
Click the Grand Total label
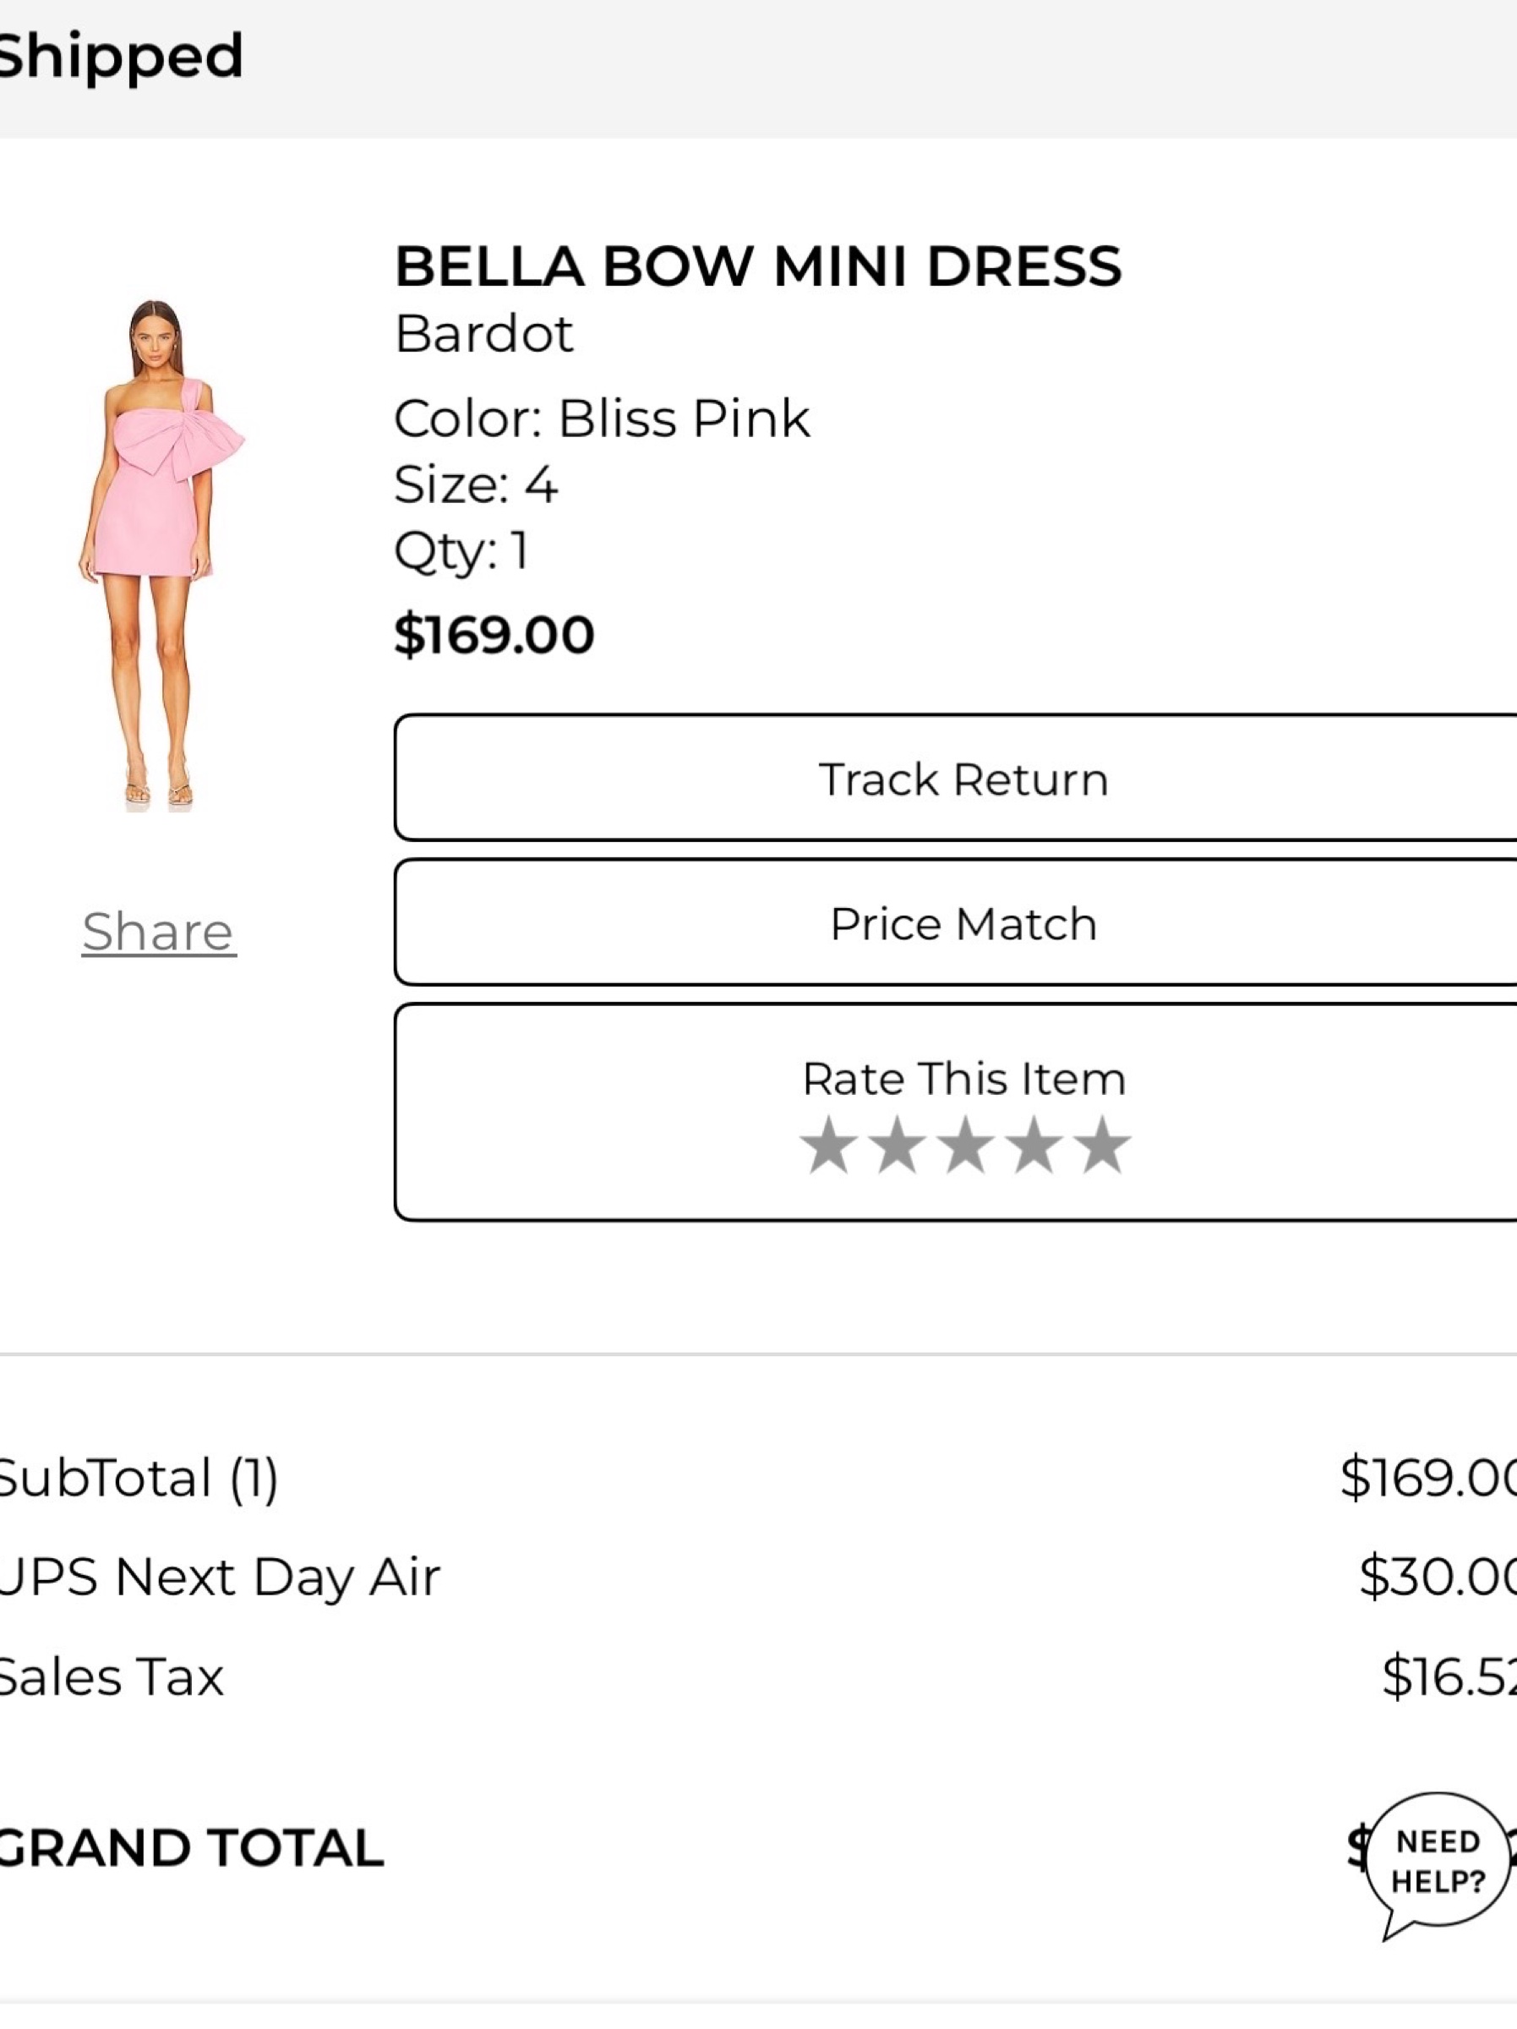coord(191,1848)
